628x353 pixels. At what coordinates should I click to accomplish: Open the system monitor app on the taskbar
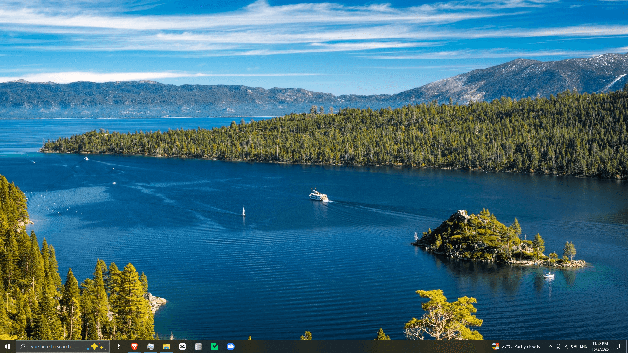click(x=150, y=346)
